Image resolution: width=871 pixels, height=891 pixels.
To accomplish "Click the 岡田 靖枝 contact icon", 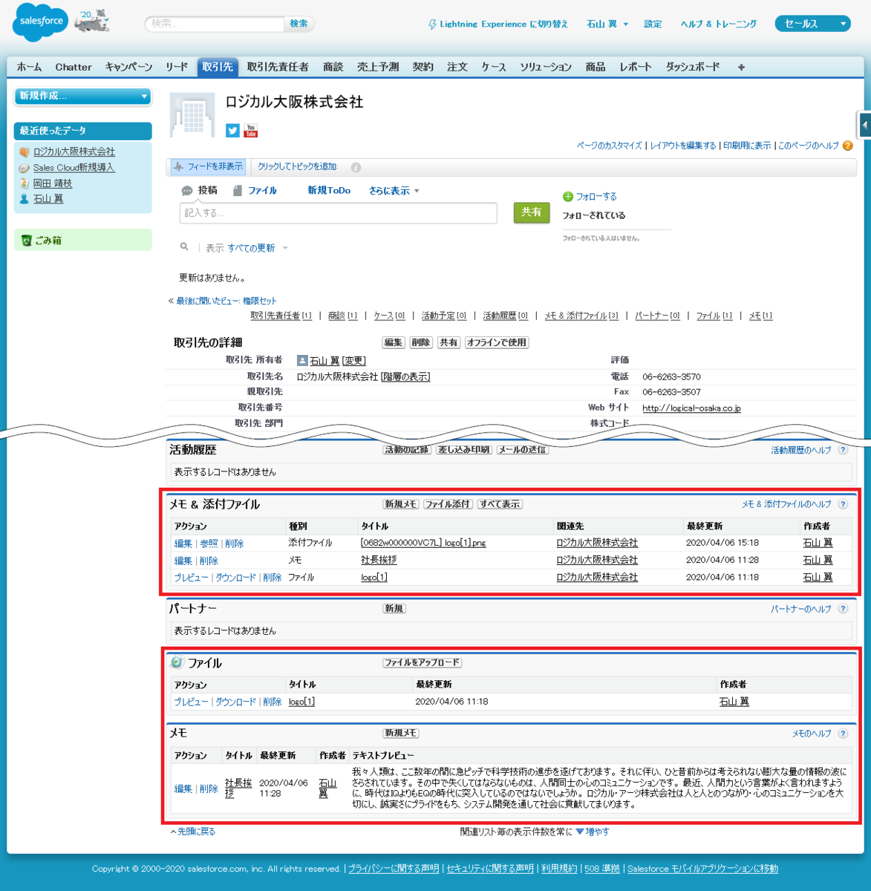I will (x=24, y=183).
